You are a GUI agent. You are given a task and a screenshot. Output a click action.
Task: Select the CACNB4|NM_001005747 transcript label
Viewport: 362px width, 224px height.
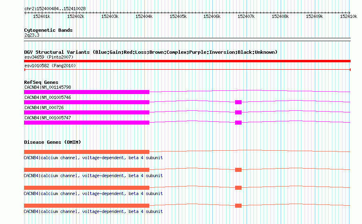pyautogui.click(x=48, y=118)
